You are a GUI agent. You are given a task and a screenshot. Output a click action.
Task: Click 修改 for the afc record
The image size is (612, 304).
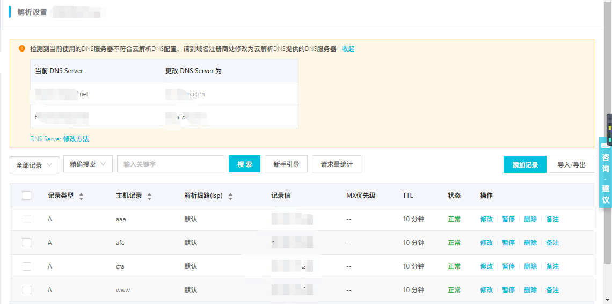[486, 243]
